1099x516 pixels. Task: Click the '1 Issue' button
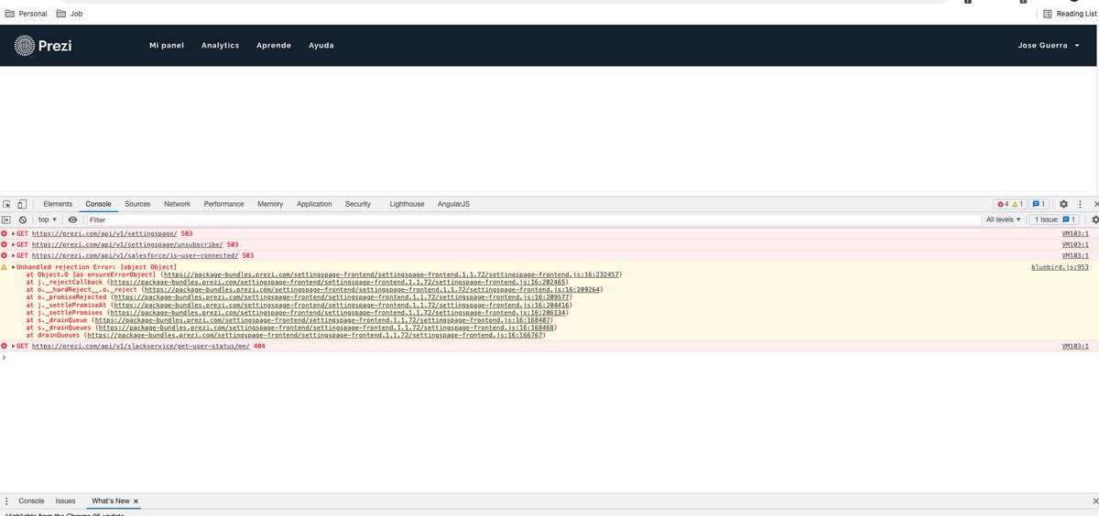coord(1056,220)
